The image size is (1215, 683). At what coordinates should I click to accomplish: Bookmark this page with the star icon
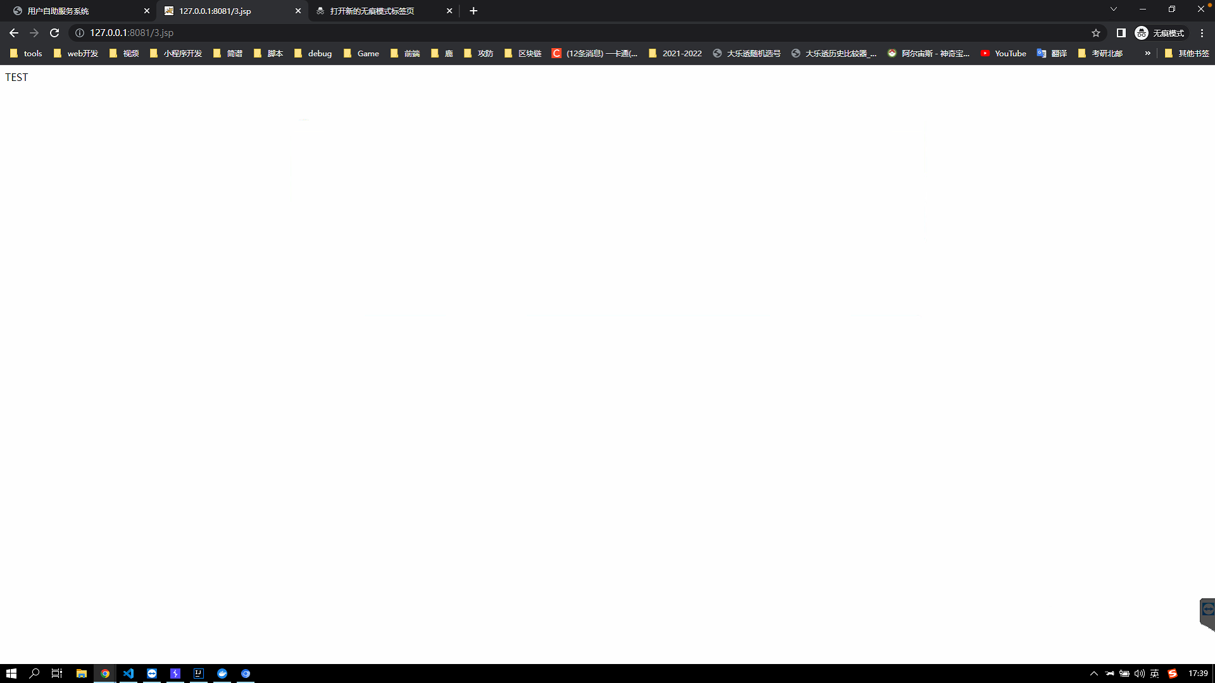pos(1096,33)
